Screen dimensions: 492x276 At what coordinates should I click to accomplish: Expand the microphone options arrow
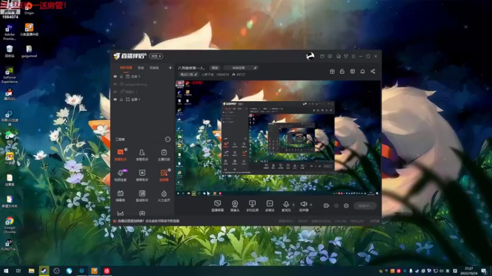(293, 205)
